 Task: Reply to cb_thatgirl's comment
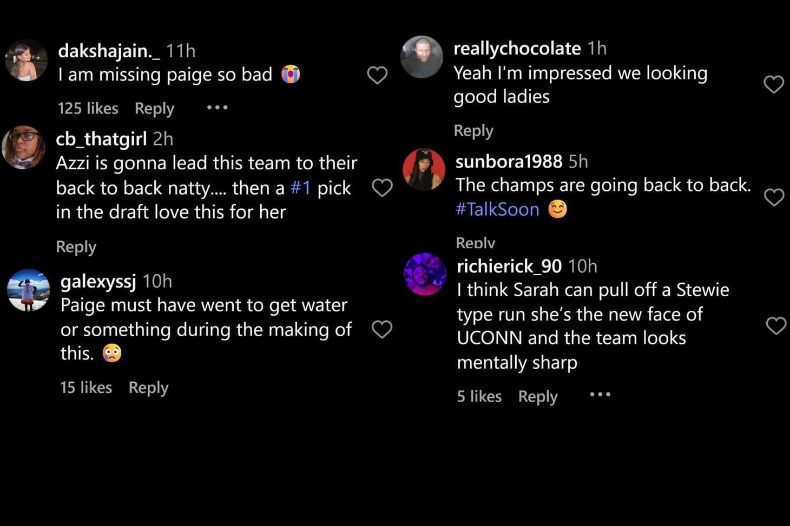76,247
